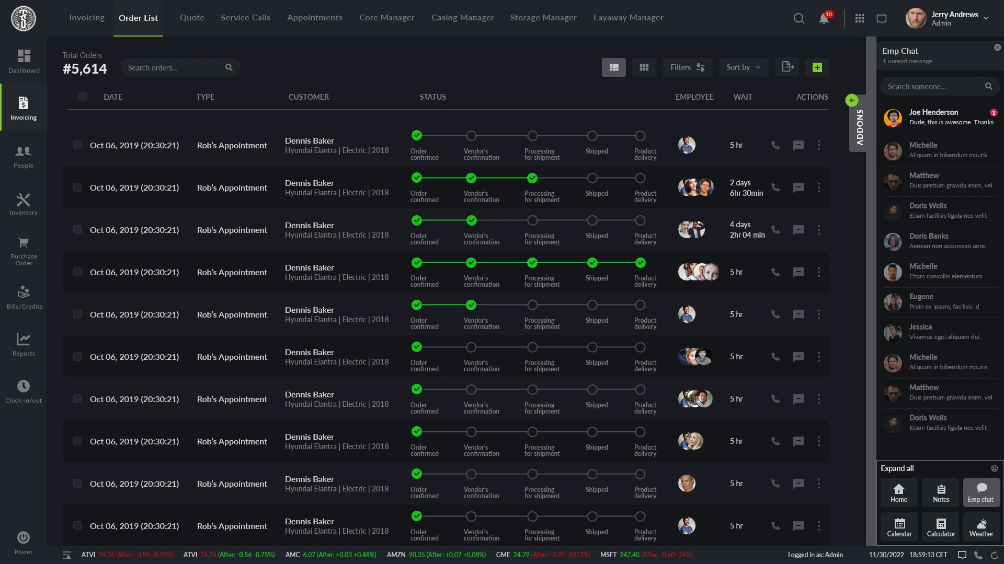1004x564 pixels.
Task: Open the Weather addon widget
Action: [981, 526]
